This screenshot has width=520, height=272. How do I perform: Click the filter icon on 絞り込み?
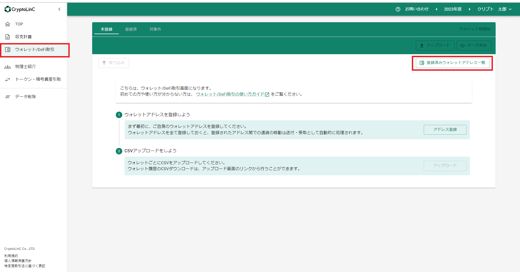pos(104,63)
